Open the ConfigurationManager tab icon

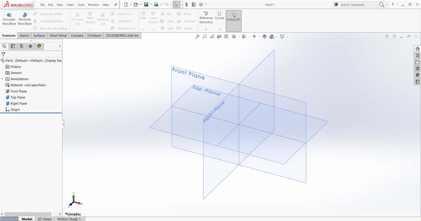(x=21, y=46)
